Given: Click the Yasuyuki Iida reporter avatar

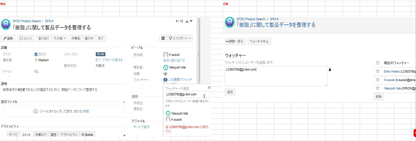Looking at the screenshot, I should 166,67.
